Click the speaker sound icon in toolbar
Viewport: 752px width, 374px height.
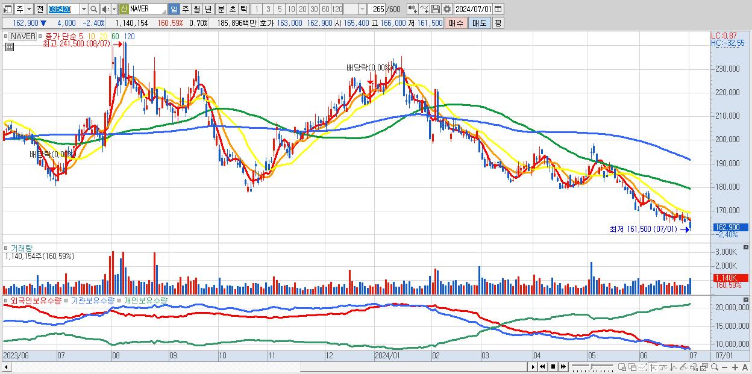tap(105, 9)
